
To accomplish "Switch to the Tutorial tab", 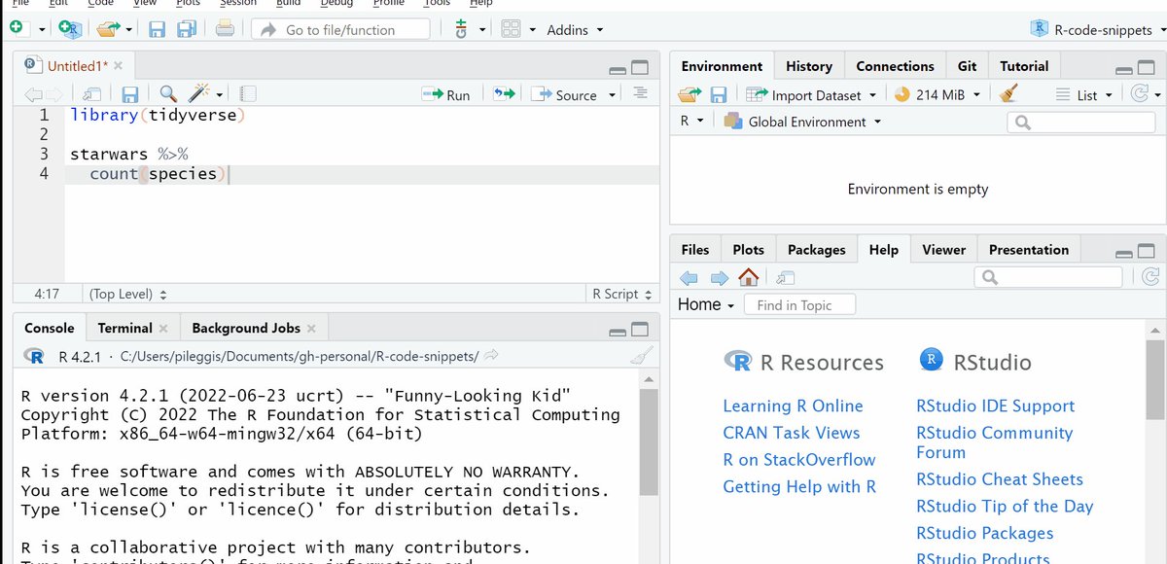I will tap(1024, 66).
